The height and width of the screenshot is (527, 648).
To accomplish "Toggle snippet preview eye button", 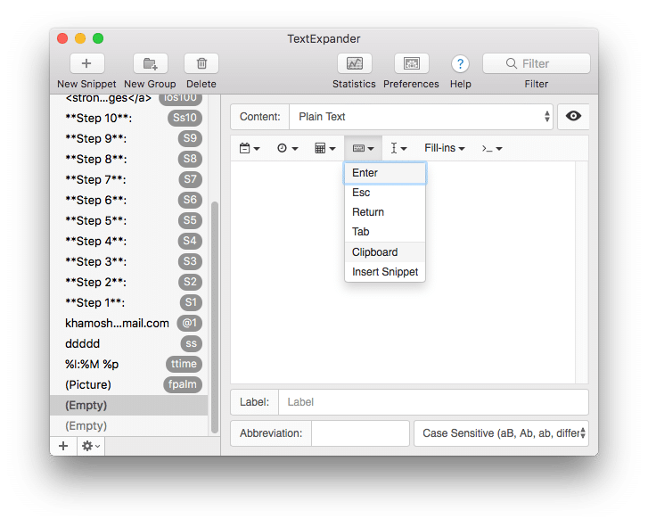I will [x=573, y=117].
